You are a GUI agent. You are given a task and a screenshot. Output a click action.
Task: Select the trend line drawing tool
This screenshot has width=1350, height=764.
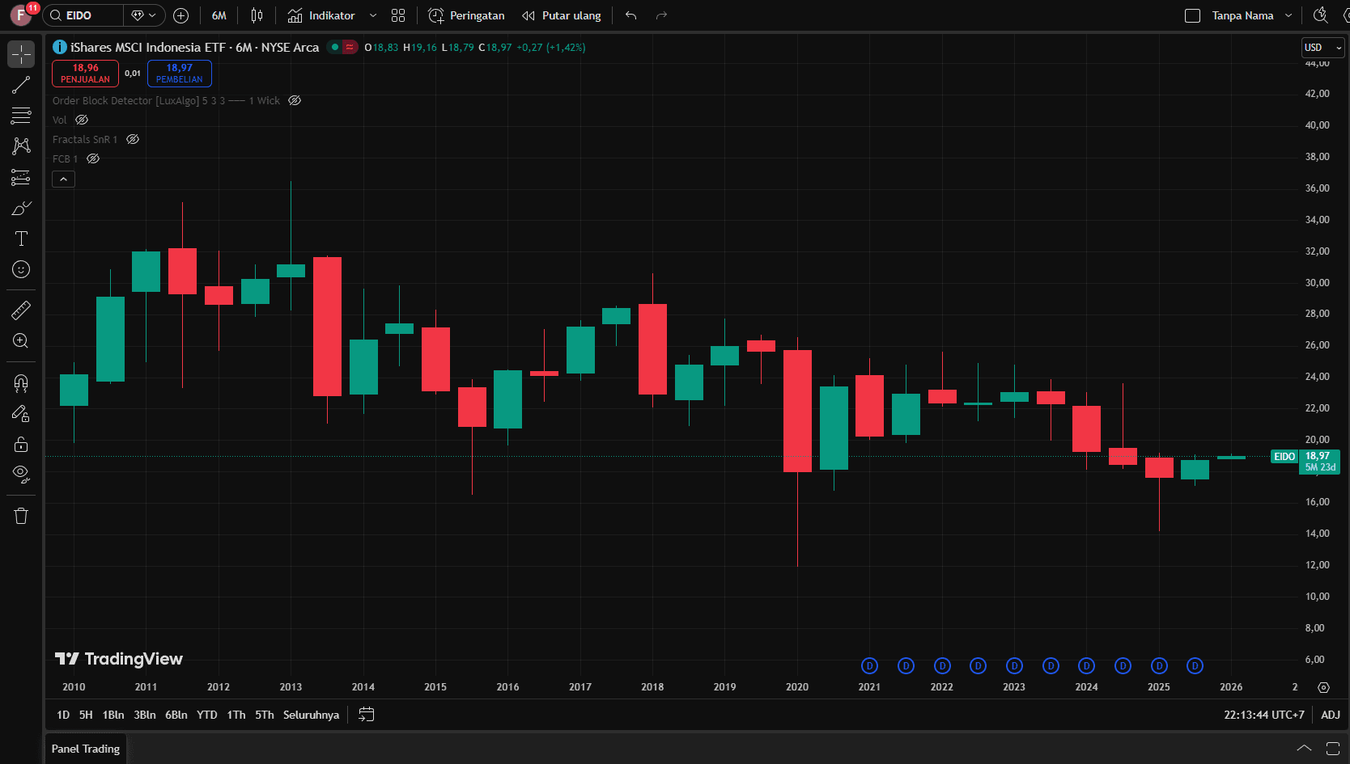pyautogui.click(x=21, y=85)
